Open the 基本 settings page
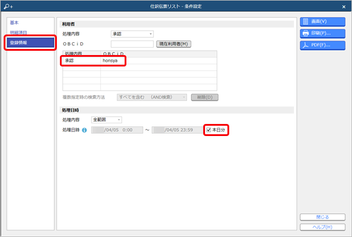 pyautogui.click(x=14, y=22)
